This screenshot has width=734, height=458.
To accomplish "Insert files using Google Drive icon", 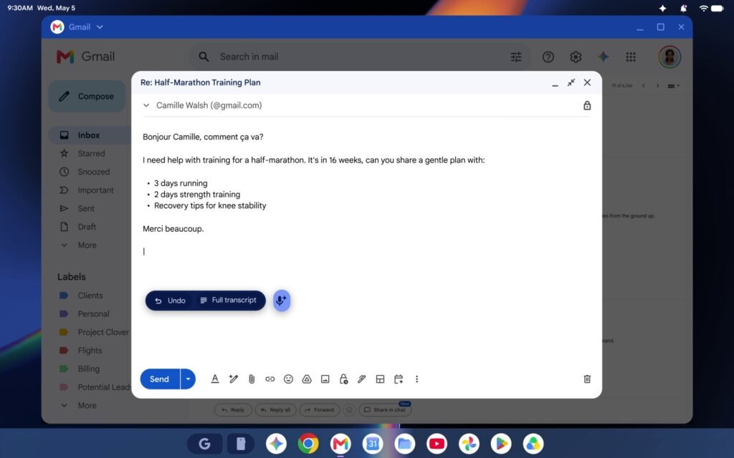I will (x=307, y=379).
